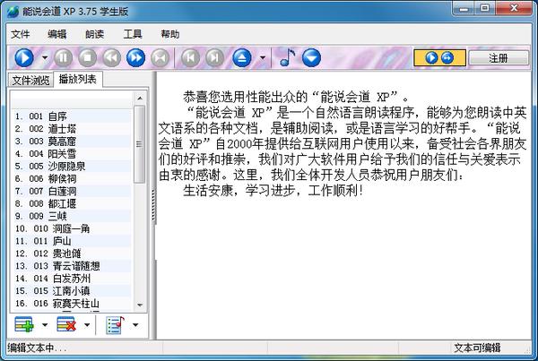Click the blue Fast-forward button
538x361 pixels.
coord(136,57)
